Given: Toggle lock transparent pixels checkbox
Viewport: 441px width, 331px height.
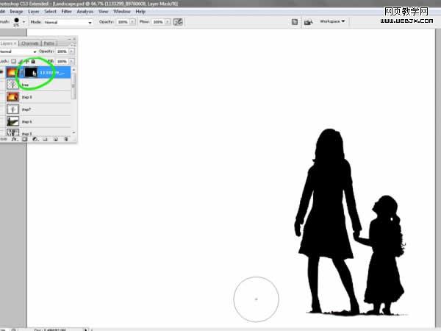Looking at the screenshot, I should 13,61.
